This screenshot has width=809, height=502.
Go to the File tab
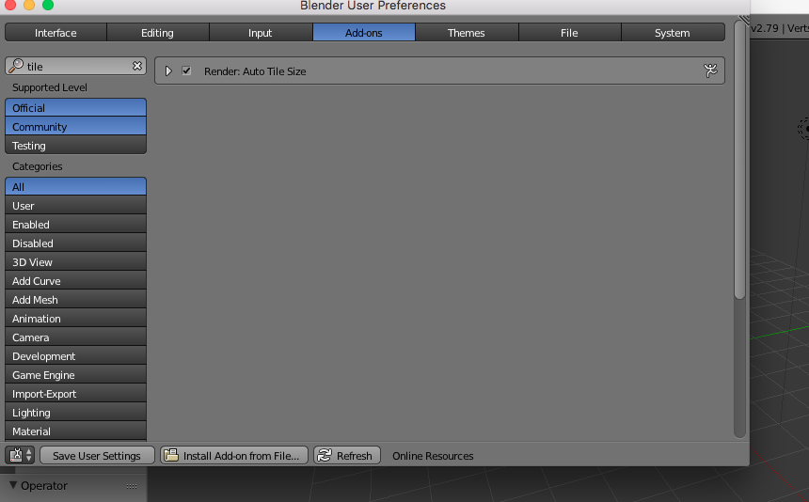(x=570, y=33)
